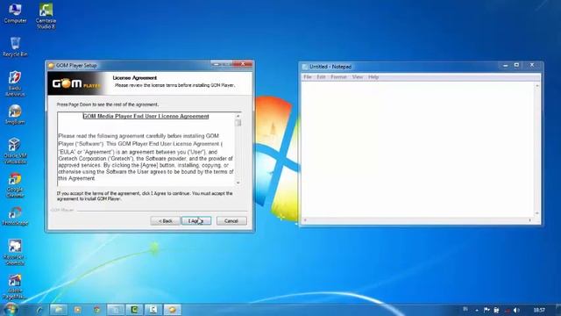Open Camtasia Studio 8 desktop shortcut
The width and height of the screenshot is (561, 316).
(x=46, y=16)
